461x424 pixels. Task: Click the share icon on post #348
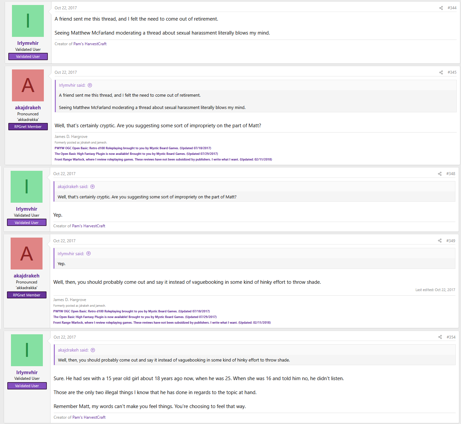click(440, 174)
